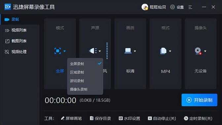The height and width of the screenshot is (125, 222).
Task: Choose 区域录制 from the mode menu
Action: coord(85,72)
